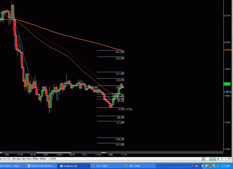Click the 0.0% 1.9756 Fibonacci base label

tap(125, 109)
